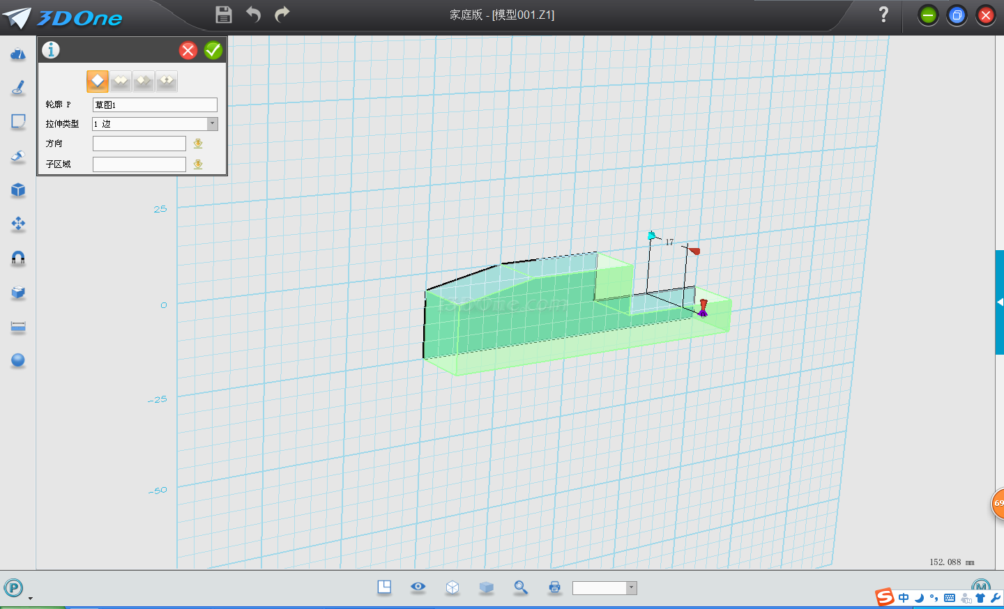Open the move tool in sidebar
Image resolution: width=1004 pixels, height=609 pixels.
pyautogui.click(x=18, y=224)
